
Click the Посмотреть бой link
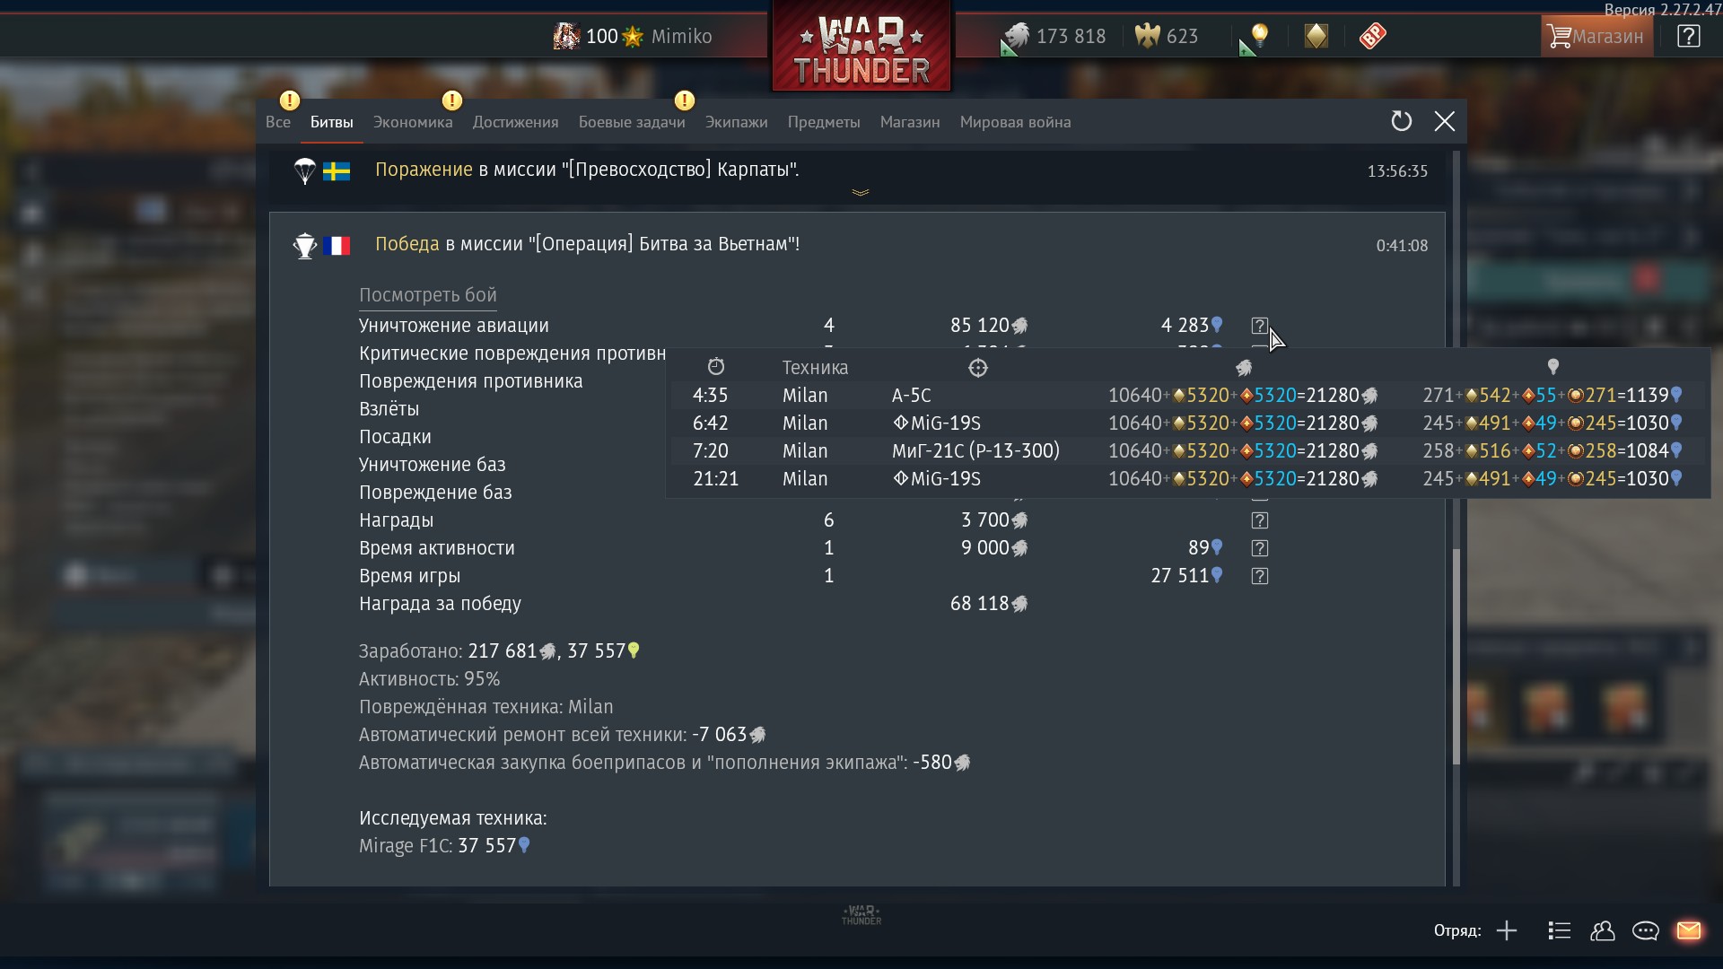click(427, 295)
